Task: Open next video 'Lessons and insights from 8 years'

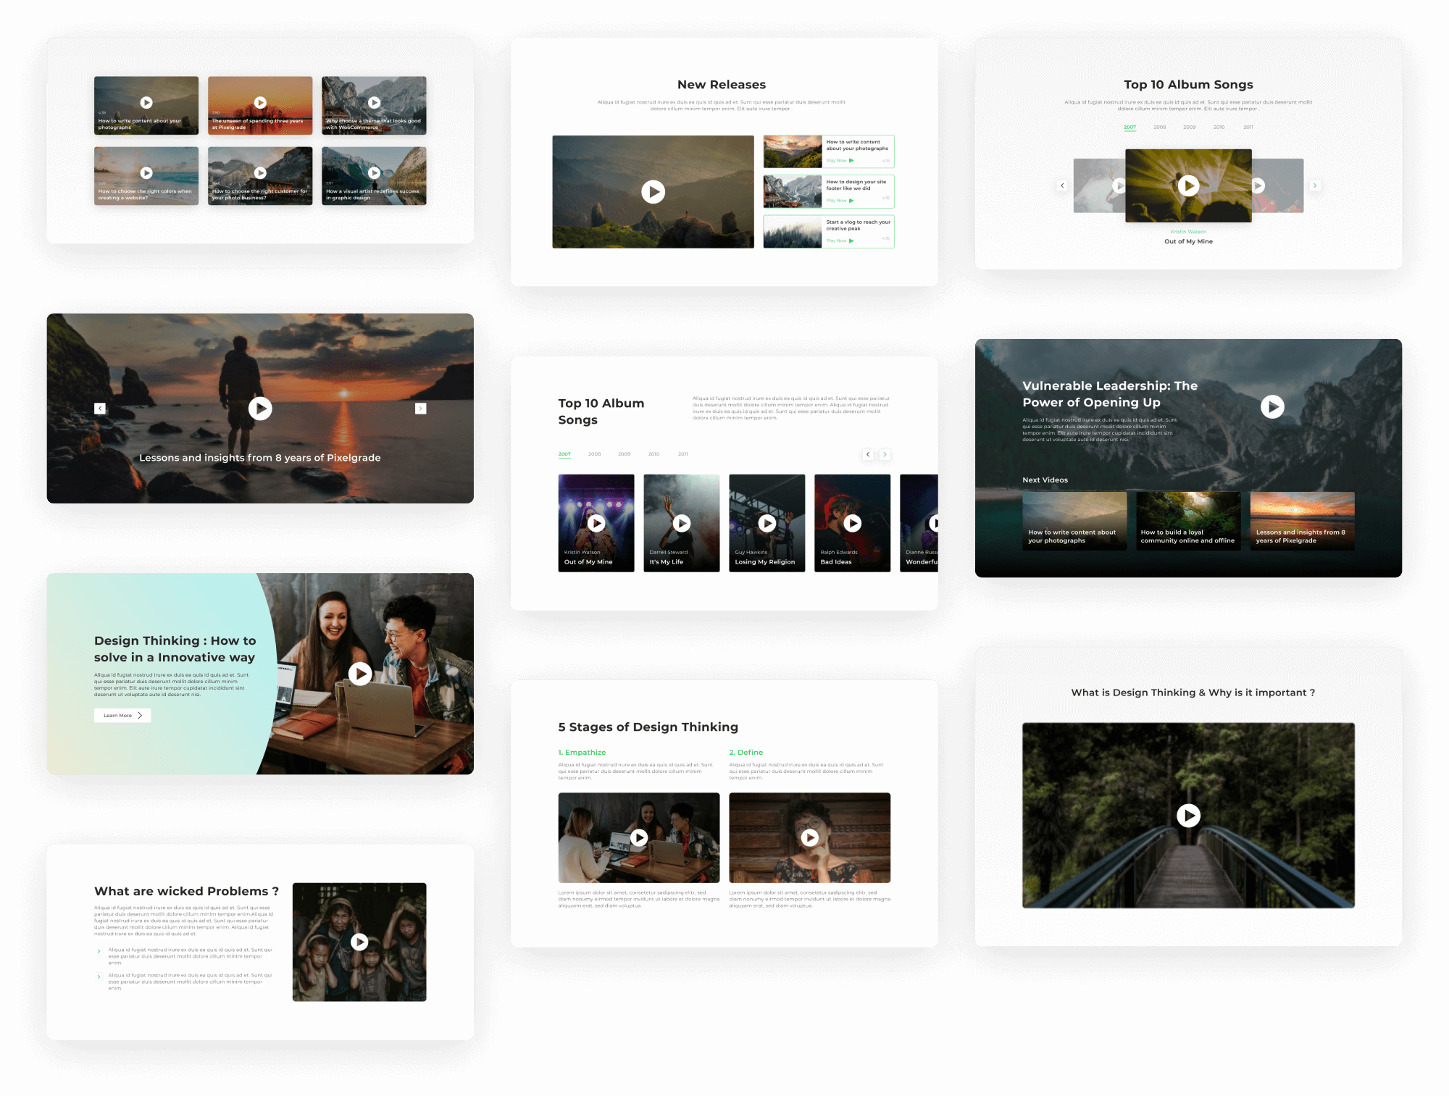Action: point(1302,522)
